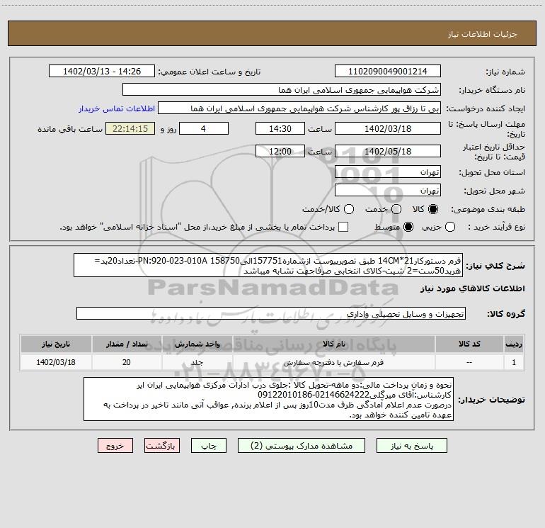The width and height of the screenshot is (545, 528).
Task: Toggle the Islamic treasury payment checkbox
Action: pyautogui.click(x=343, y=227)
